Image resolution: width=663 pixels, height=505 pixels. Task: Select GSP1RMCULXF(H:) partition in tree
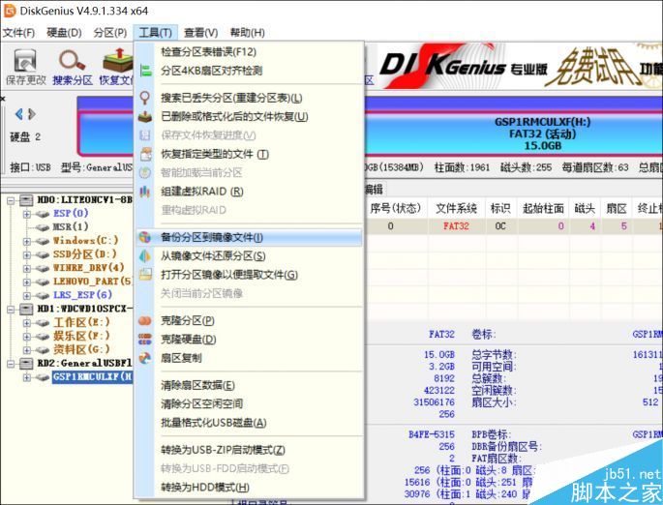[93, 376]
